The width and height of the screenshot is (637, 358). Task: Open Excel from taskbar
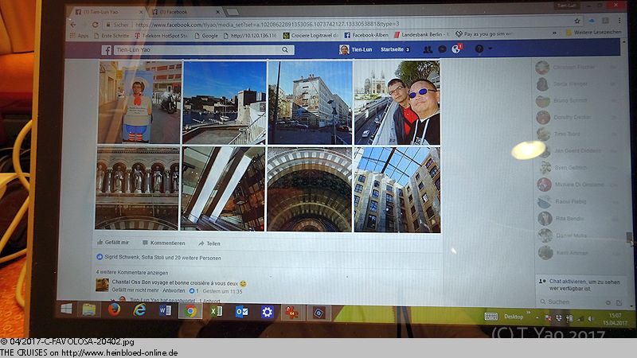click(x=216, y=311)
